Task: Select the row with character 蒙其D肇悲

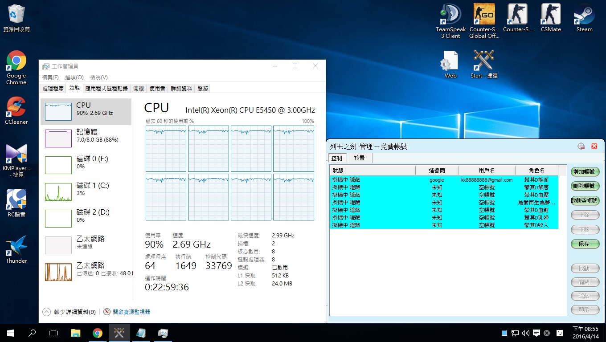Action: tap(444, 187)
